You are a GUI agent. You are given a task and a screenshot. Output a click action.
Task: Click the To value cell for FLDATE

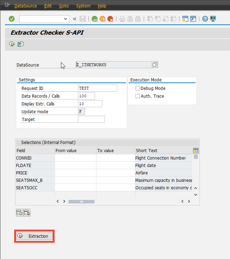pyautogui.click(x=116, y=166)
